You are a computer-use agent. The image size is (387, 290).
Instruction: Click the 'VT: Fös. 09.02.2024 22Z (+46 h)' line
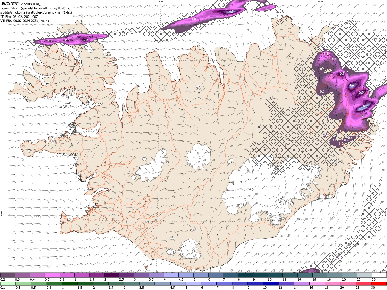coord(25,21)
